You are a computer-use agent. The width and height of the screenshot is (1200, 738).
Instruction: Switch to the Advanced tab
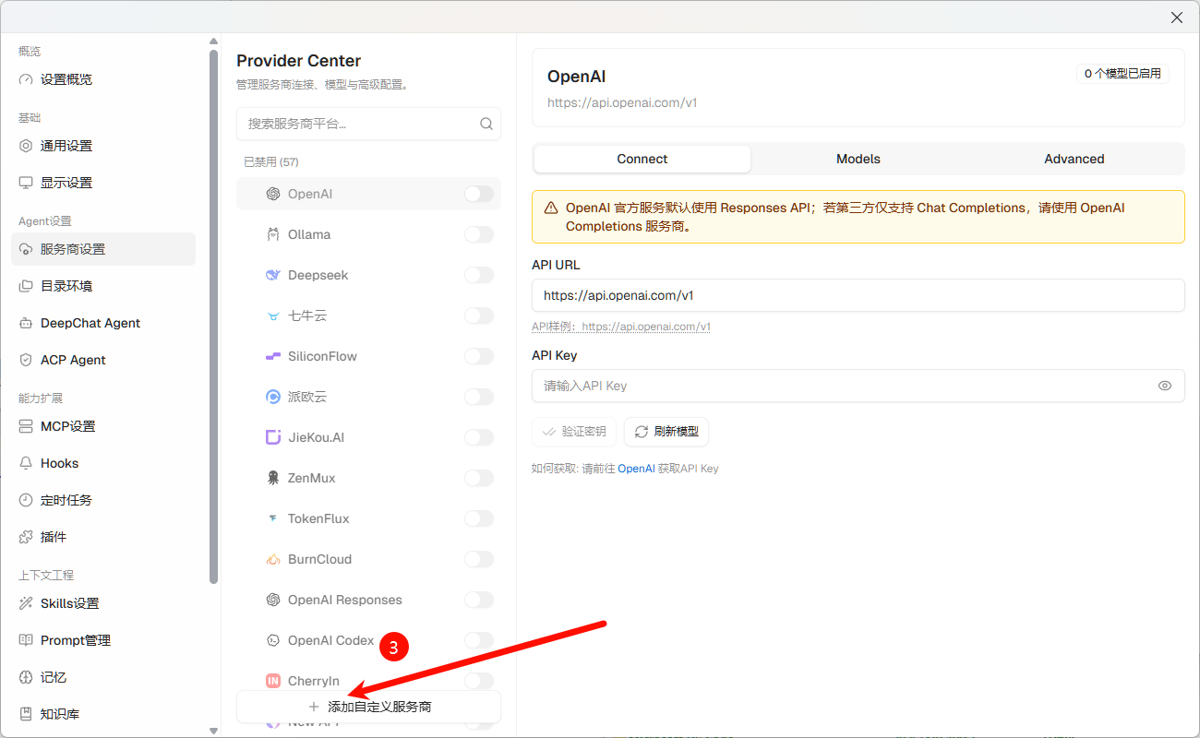[1074, 159]
